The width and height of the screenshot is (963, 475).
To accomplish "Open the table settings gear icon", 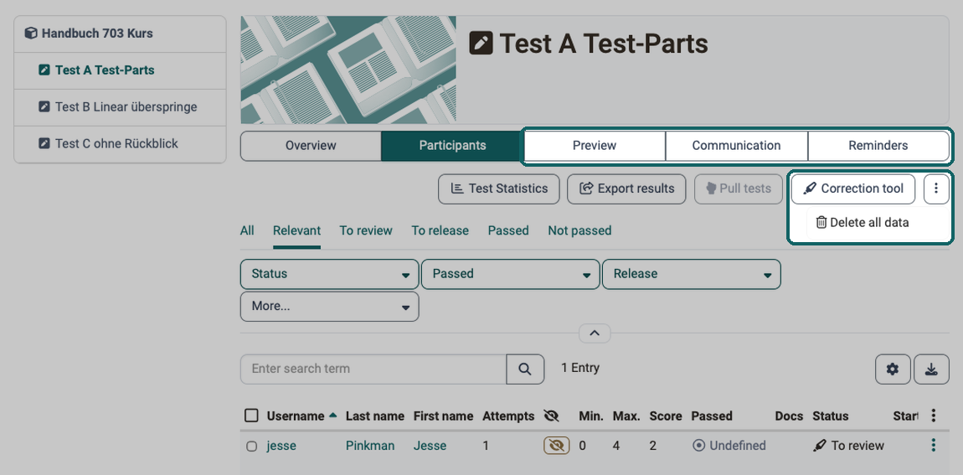I will coord(893,369).
